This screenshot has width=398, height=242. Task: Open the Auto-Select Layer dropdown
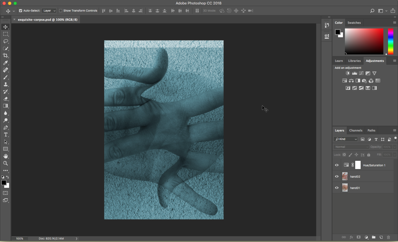(49, 11)
